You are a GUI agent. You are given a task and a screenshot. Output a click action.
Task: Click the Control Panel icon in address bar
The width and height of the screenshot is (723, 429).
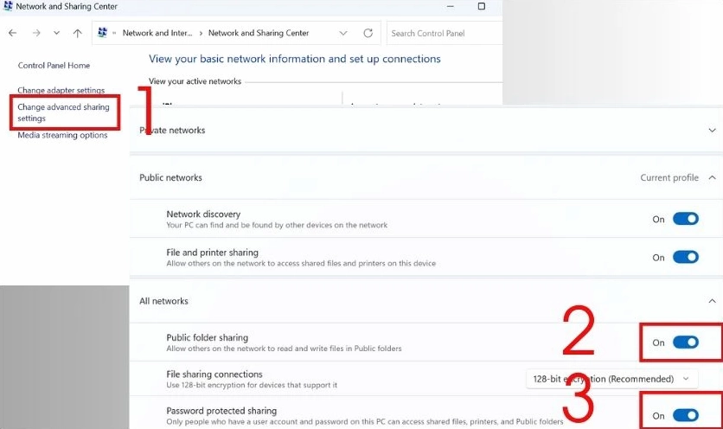pyautogui.click(x=102, y=33)
